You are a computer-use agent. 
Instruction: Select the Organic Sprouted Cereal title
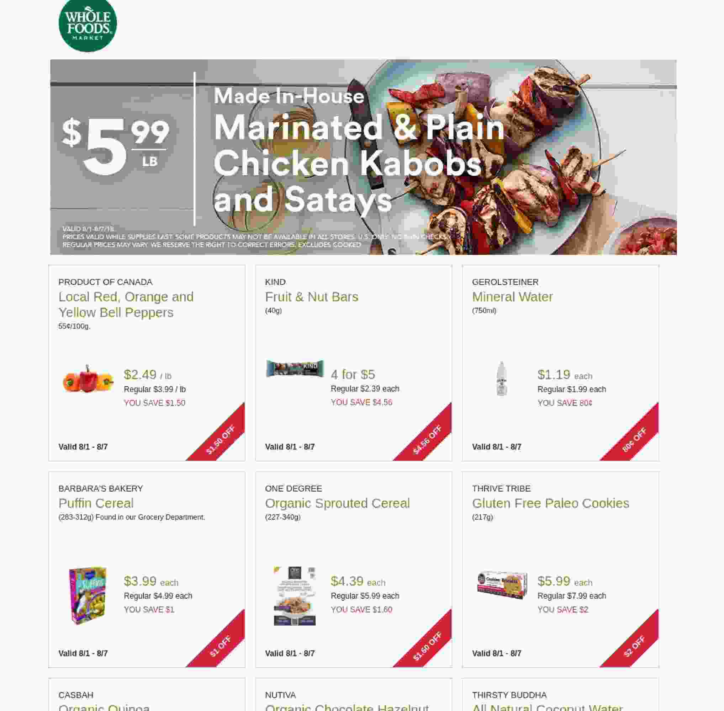[337, 503]
